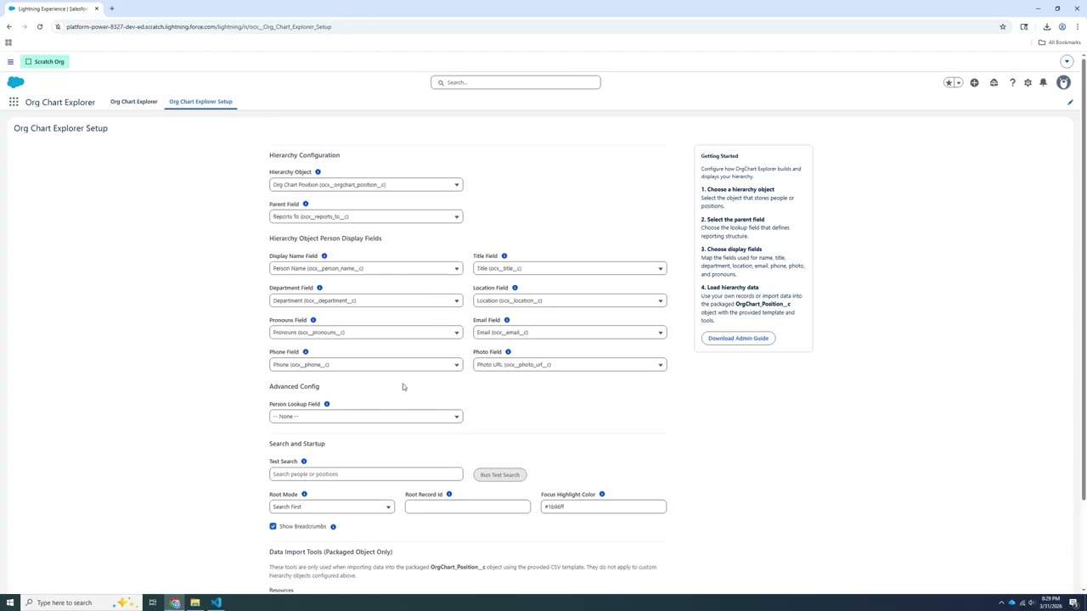
Task: Show info tooltip for Title Field
Action: pos(504,255)
